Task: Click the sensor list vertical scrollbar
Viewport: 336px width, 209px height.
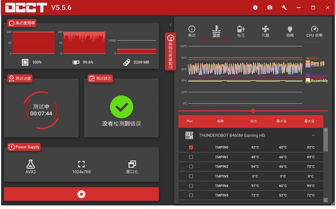Action: [325, 140]
